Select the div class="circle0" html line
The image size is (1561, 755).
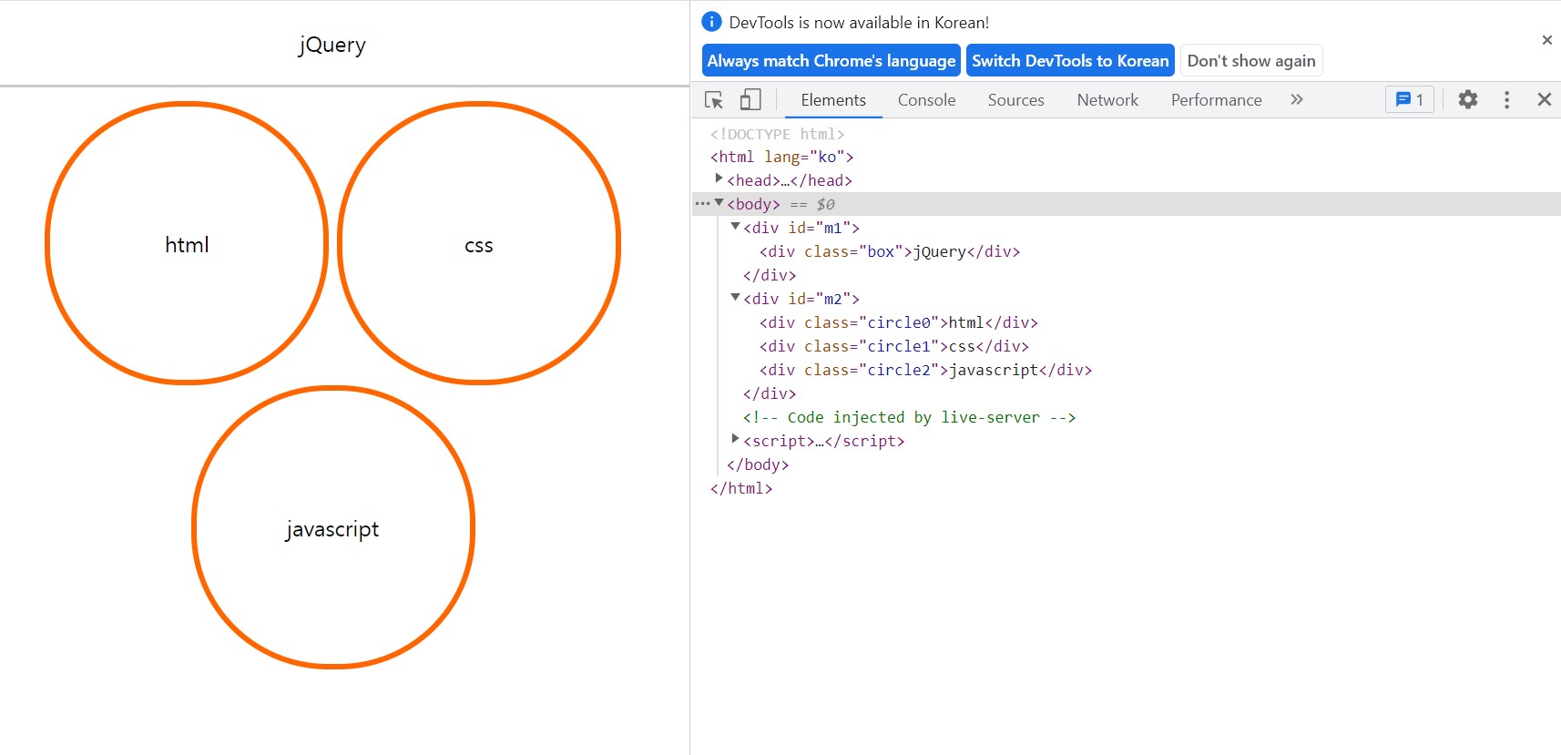coord(898,322)
